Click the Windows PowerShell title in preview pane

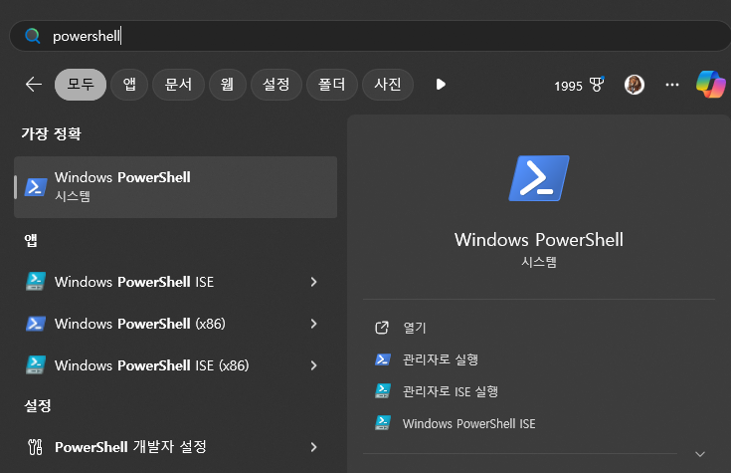(539, 240)
